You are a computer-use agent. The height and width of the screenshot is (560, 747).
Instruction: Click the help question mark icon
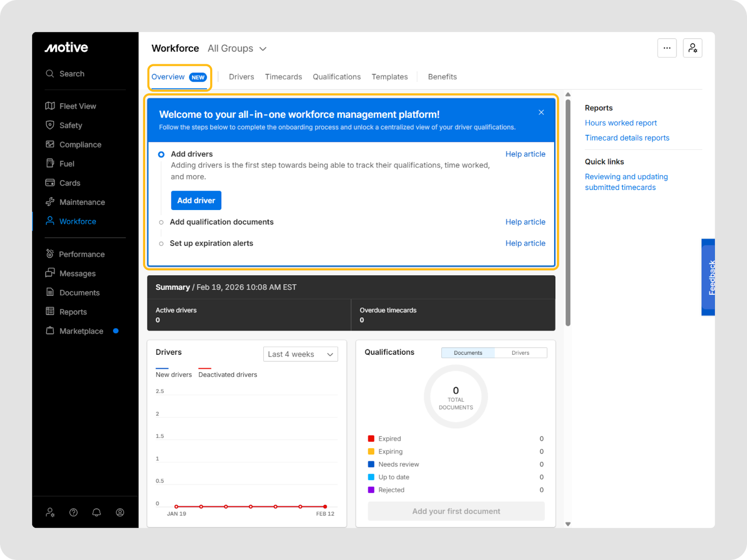pos(73,512)
